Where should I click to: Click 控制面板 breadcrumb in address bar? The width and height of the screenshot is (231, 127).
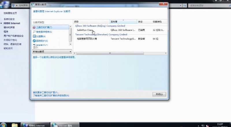[23, 5]
